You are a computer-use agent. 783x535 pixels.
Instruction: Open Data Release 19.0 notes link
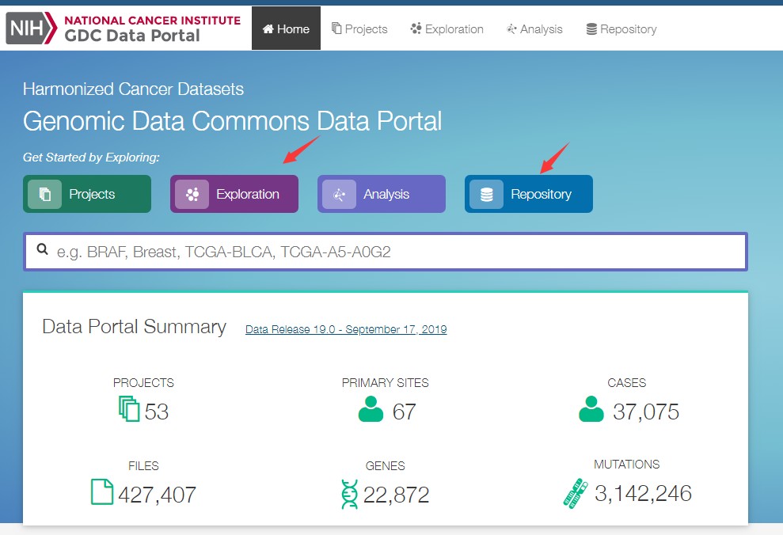click(346, 329)
